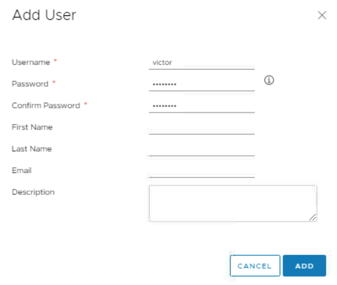Click the Username label
Viewport: 337px width, 285px height.
tap(31, 62)
